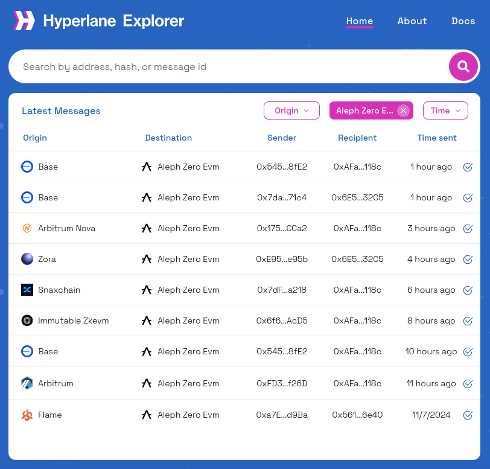Click the Hyperlane Explorer title

coord(113,21)
